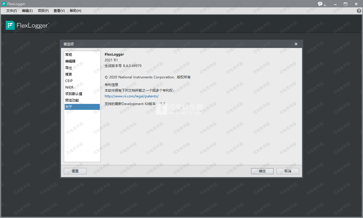Click the 重置 button
Image resolution: width=363 pixels, height=218 pixels.
tap(75, 171)
